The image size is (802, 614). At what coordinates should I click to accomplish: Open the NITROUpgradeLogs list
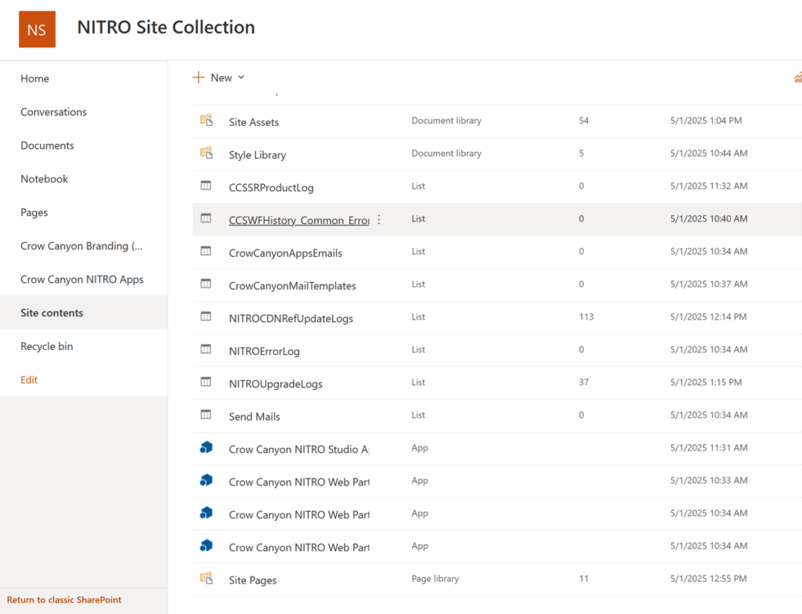click(276, 385)
